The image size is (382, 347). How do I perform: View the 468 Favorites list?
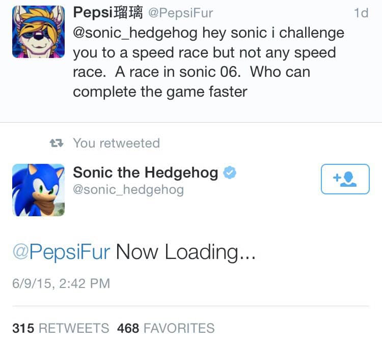click(x=166, y=328)
